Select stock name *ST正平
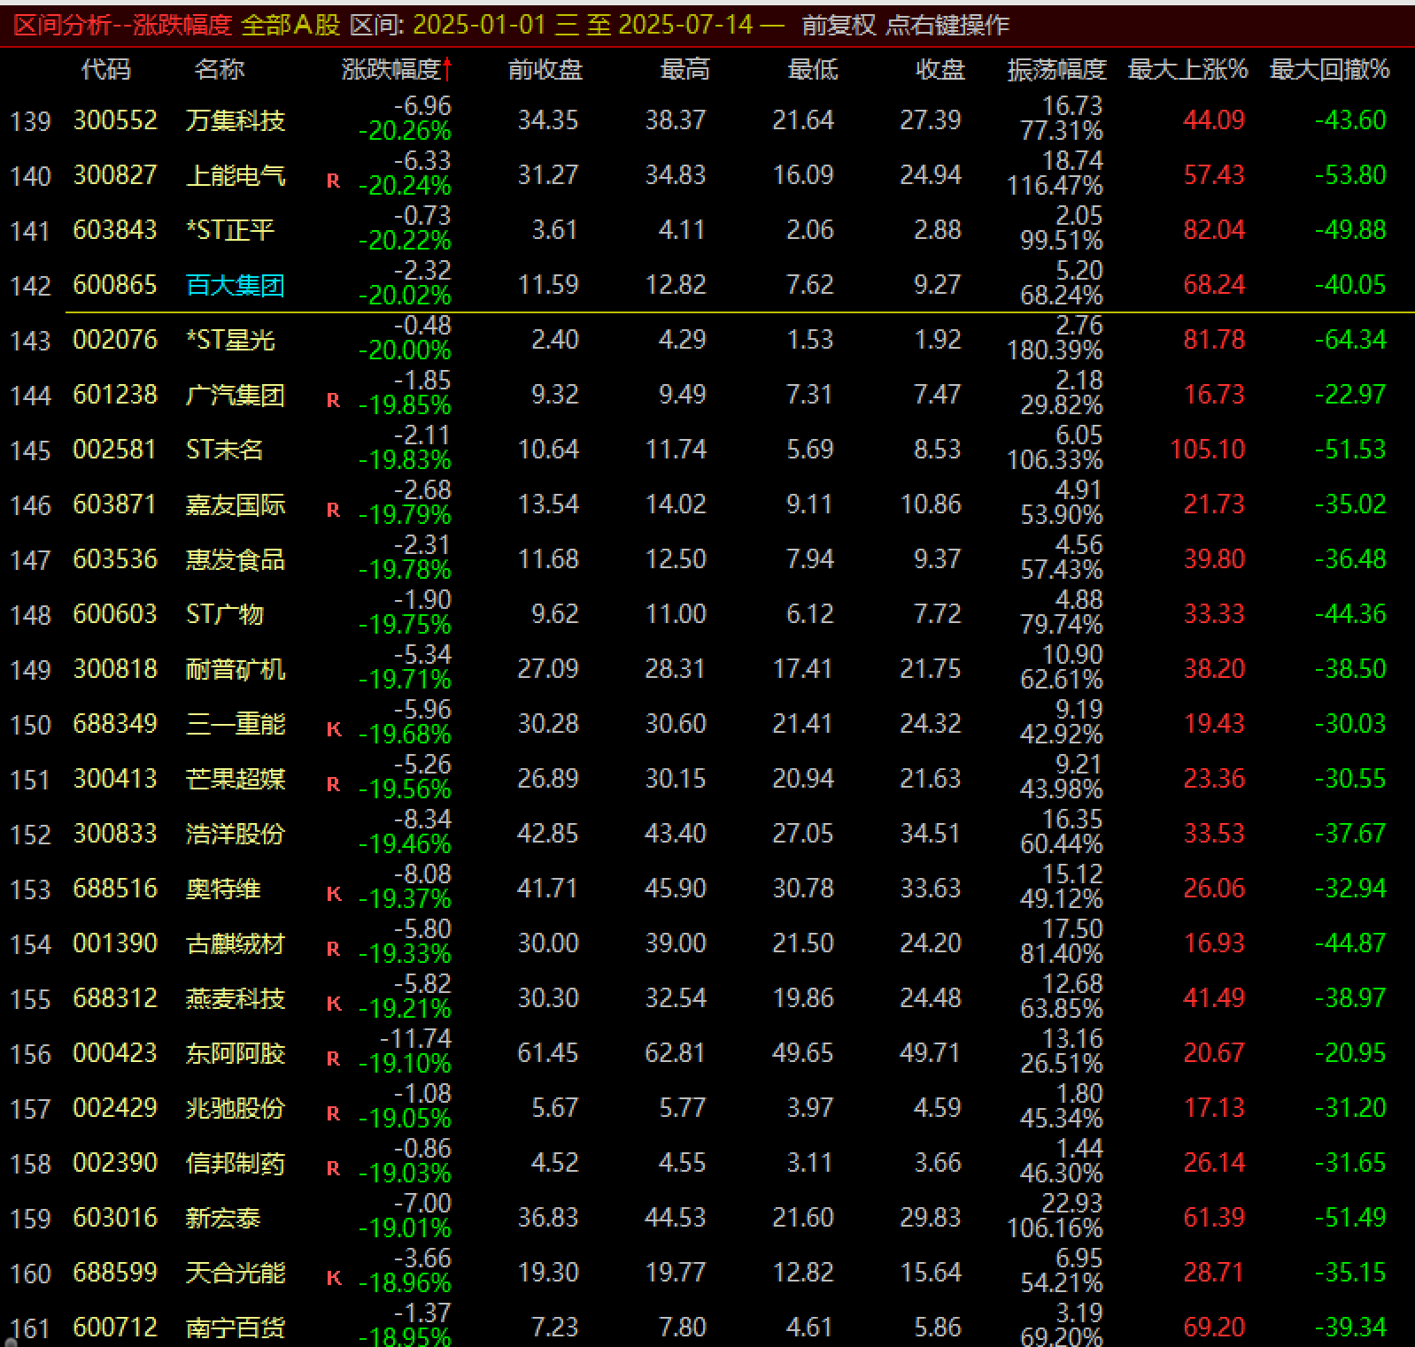This screenshot has width=1415, height=1347. [230, 230]
